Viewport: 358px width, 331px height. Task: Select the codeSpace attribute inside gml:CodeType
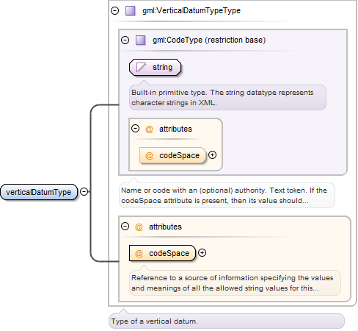coord(173,155)
